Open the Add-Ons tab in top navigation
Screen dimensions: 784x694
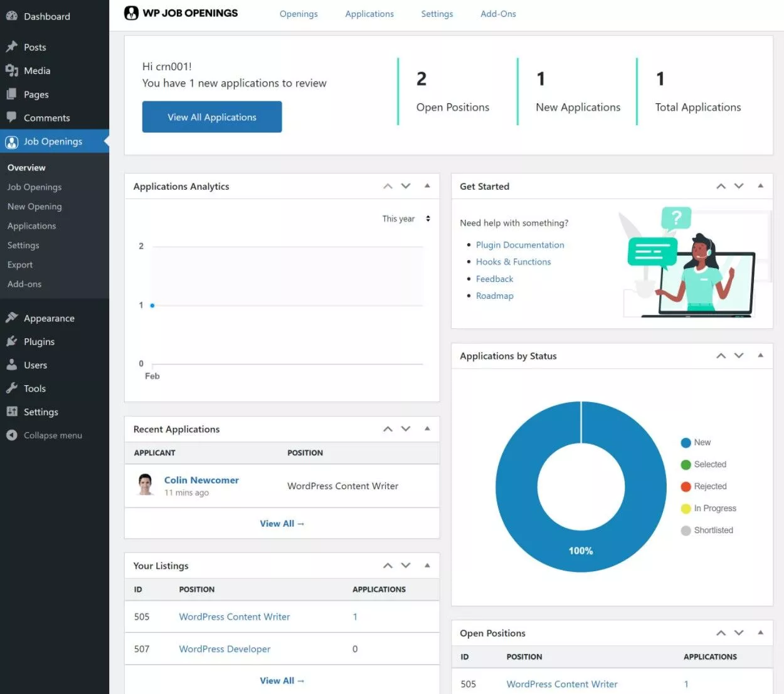tap(498, 14)
